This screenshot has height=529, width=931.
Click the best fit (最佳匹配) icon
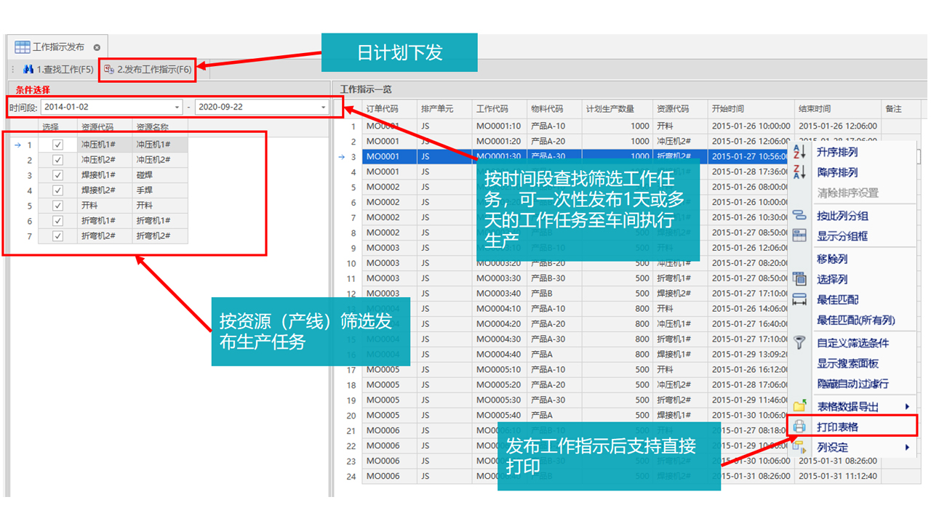pyautogui.click(x=799, y=299)
